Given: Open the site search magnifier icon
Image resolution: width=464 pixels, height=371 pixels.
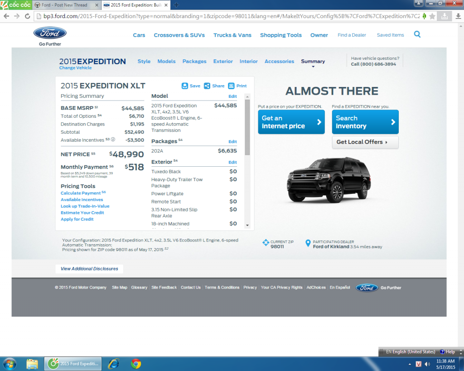Looking at the screenshot, I should point(417,34).
